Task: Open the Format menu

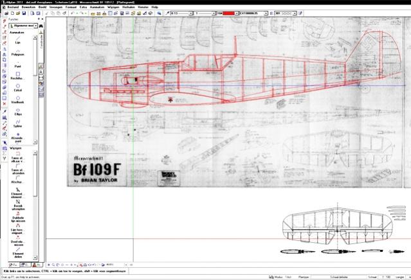Action: pos(71,7)
